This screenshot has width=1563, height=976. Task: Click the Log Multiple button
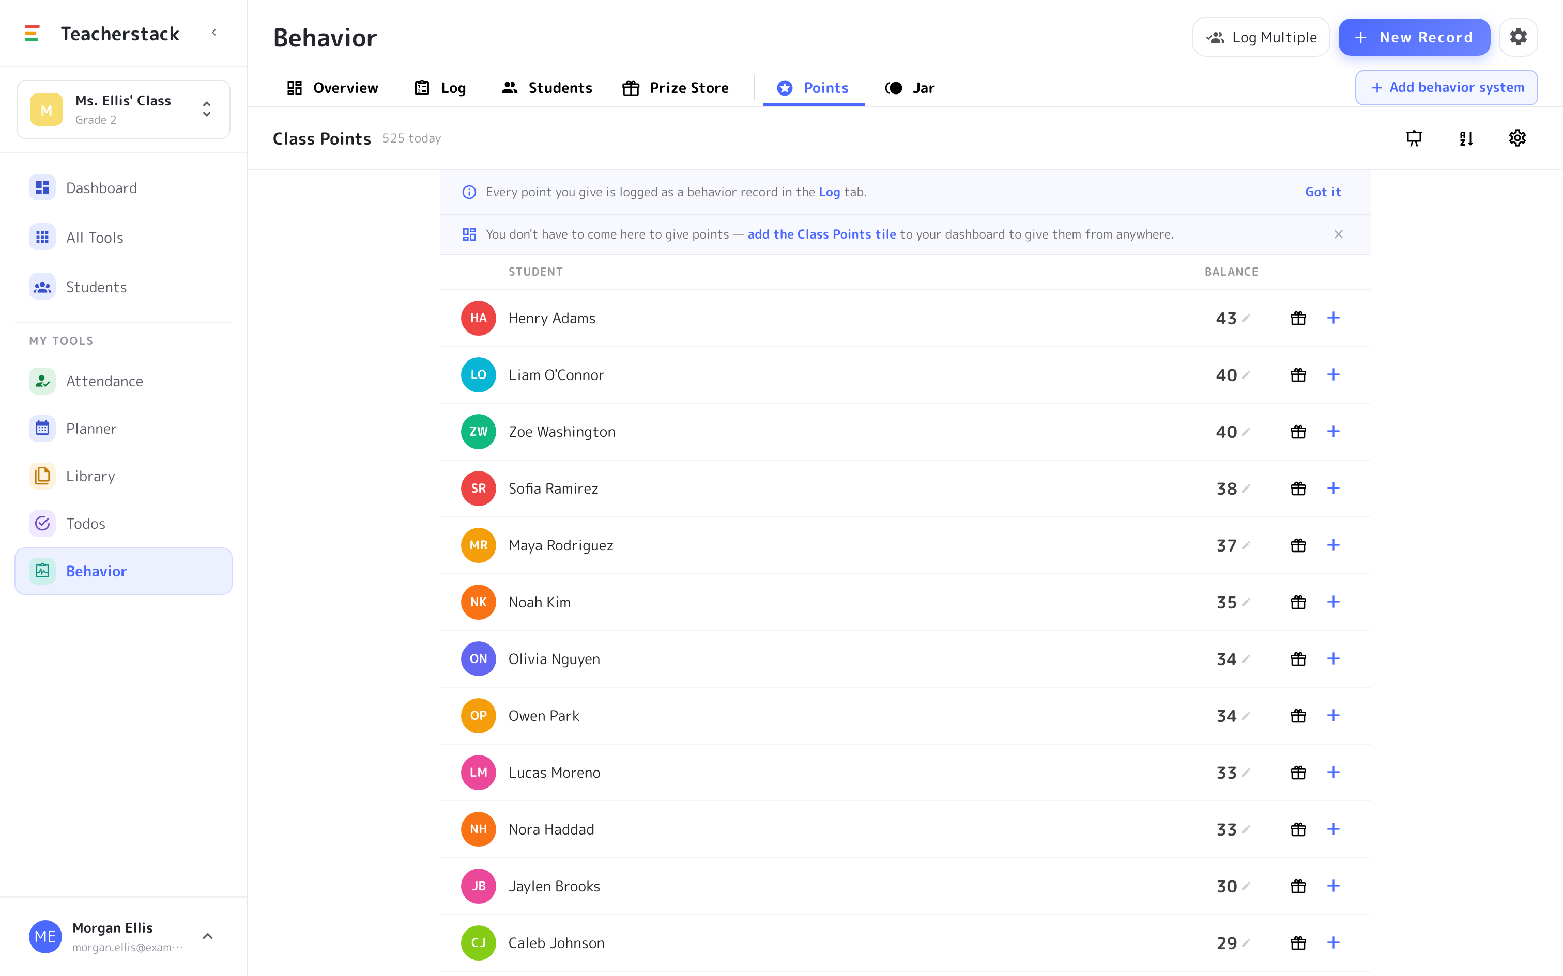tap(1261, 37)
